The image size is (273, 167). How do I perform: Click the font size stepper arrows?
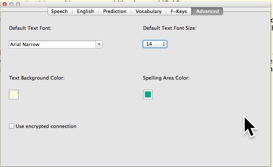tap(164, 44)
